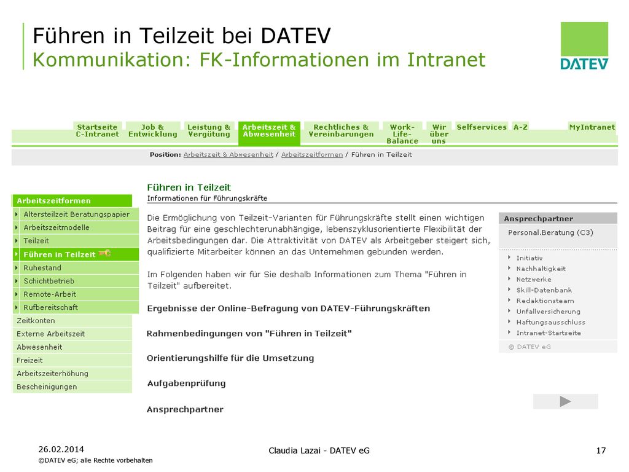The image size is (629, 472).
Task: Open the A-Z index tab
Action: coord(520,127)
